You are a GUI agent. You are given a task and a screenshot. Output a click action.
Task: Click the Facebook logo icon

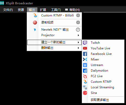point(85,54)
